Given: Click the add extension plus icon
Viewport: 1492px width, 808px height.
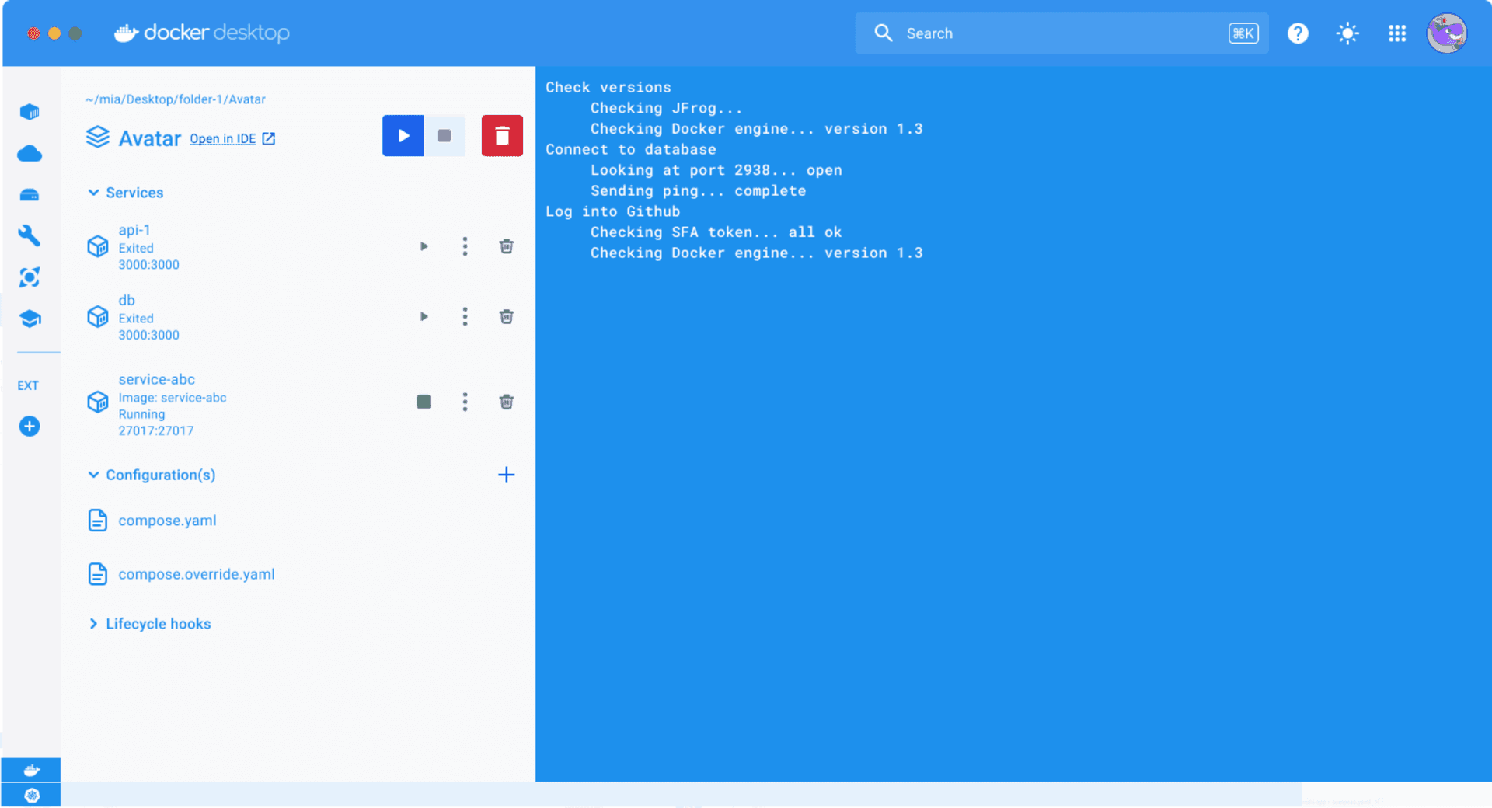Looking at the screenshot, I should (30, 426).
